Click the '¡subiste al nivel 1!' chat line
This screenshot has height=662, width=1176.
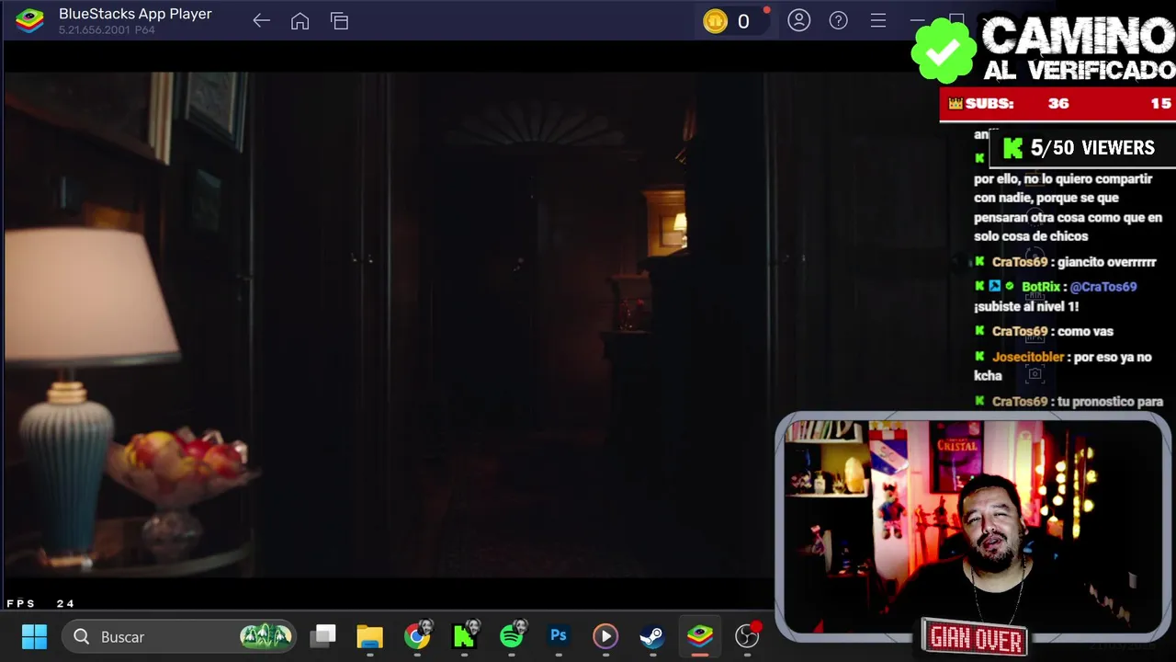click(1026, 306)
